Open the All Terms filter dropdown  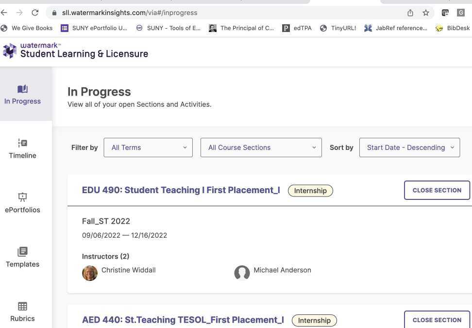[148, 148]
